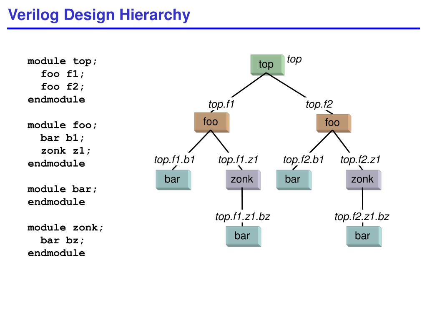Click the "top.f1.z1.bz" path label
This screenshot has height=320, width=427.
pos(243,217)
